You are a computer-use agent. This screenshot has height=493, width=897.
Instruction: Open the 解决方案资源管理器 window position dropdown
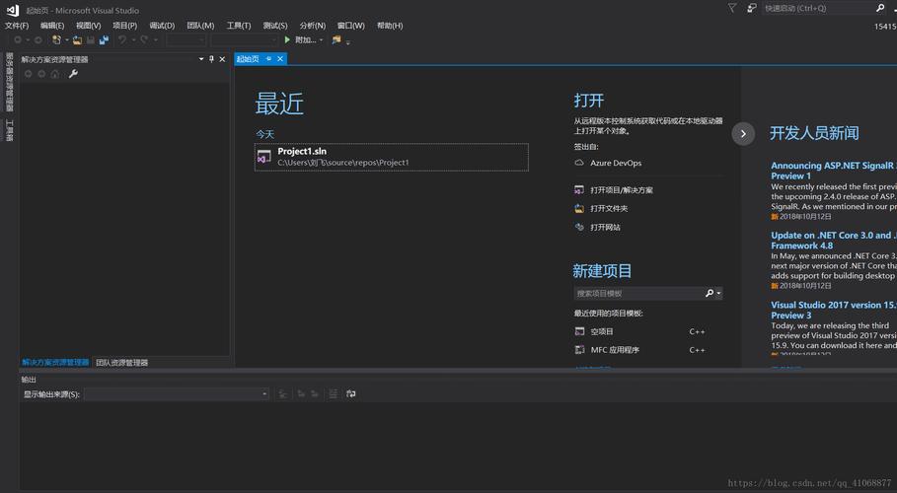pyautogui.click(x=201, y=59)
